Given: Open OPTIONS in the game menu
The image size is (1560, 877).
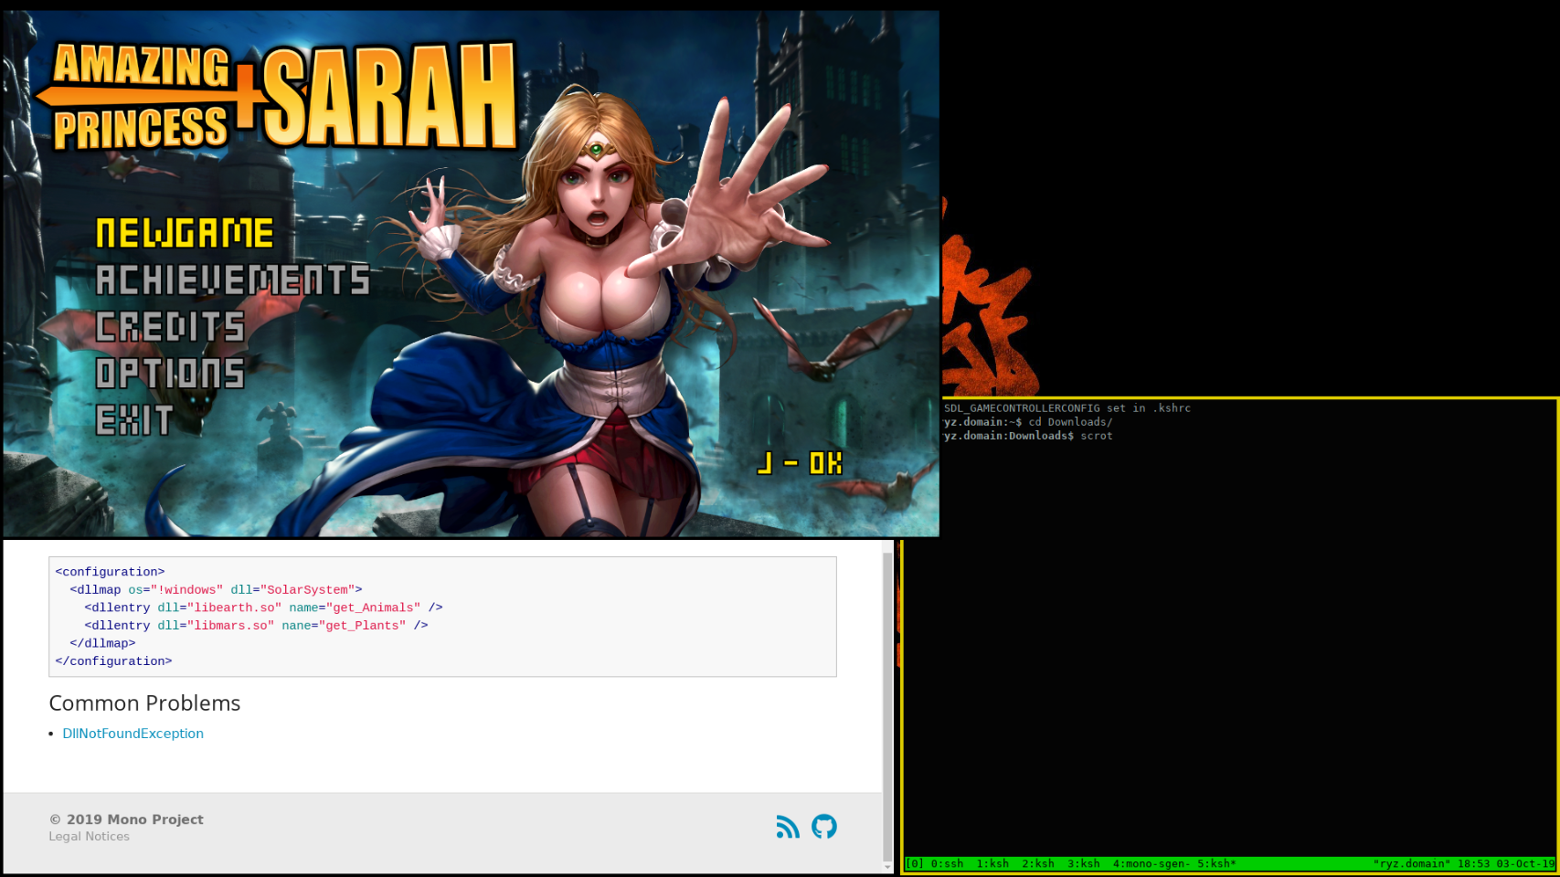Looking at the screenshot, I should pos(170,374).
